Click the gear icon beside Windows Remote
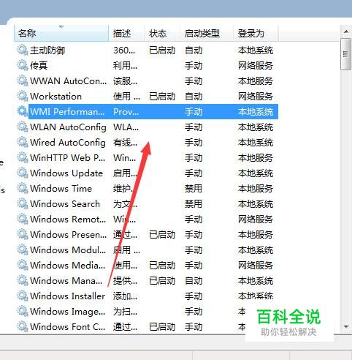The width and height of the screenshot is (352, 360). [x=23, y=220]
